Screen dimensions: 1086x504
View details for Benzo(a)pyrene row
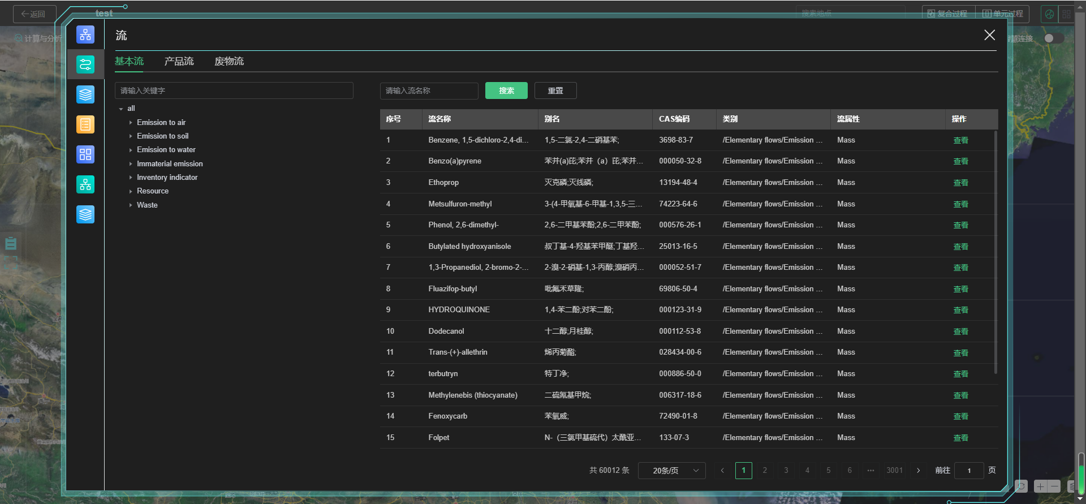click(960, 161)
